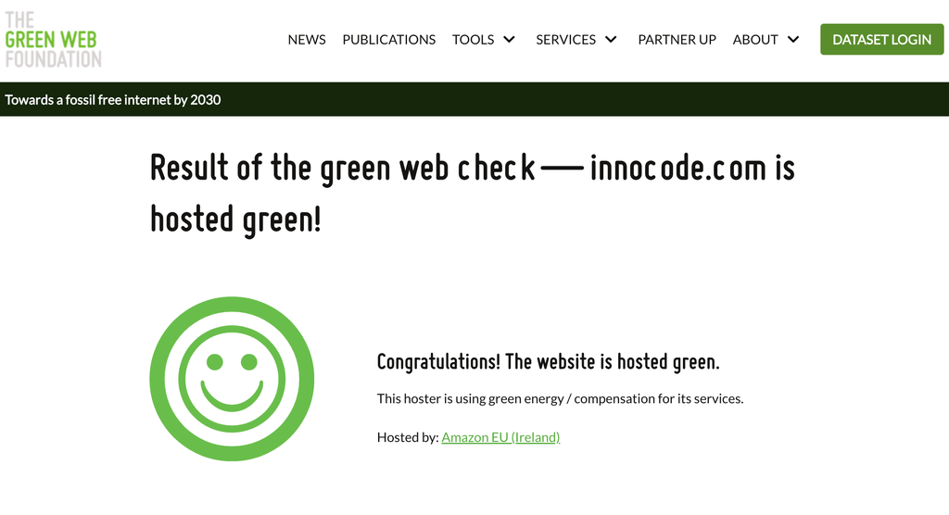Click 'Congratulations! The website is hosted green.' text
Image resolution: width=949 pixels, height=515 pixels.
(x=549, y=362)
